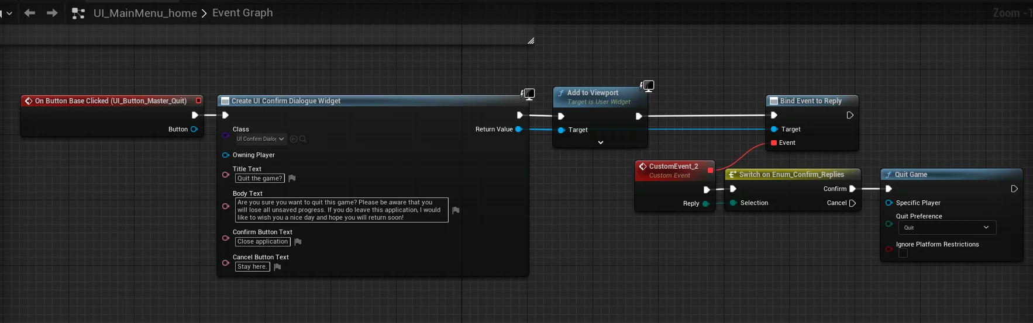
Task: Click the exec input pin of Quit Game
Action: tap(889, 189)
